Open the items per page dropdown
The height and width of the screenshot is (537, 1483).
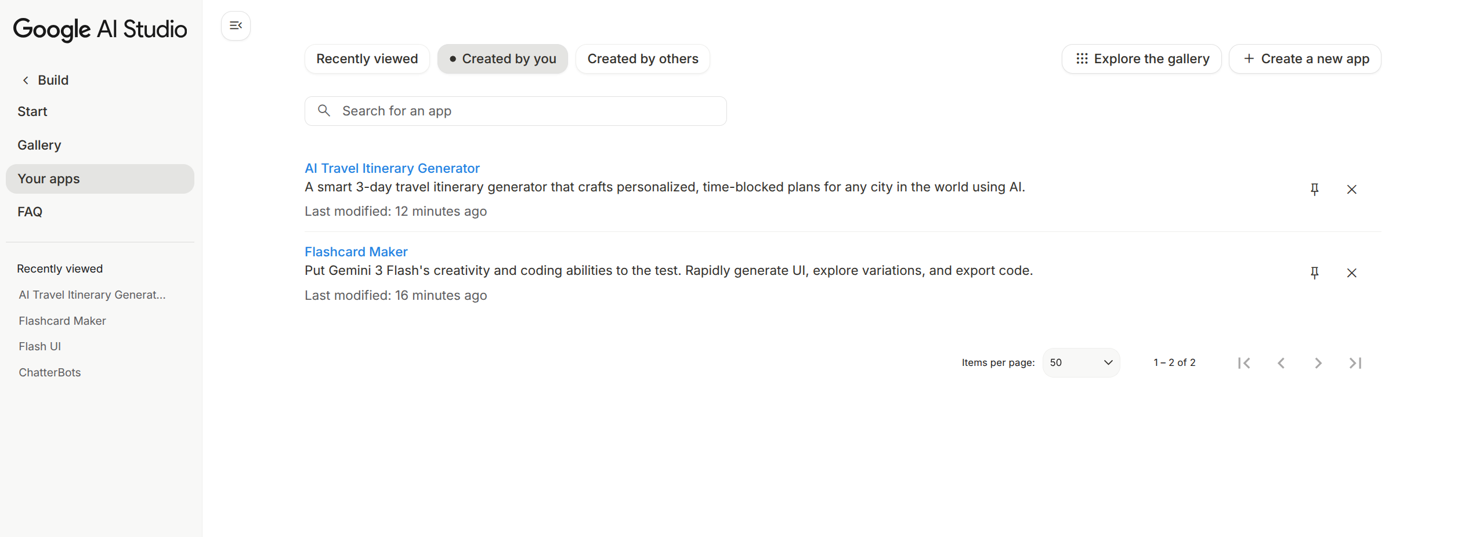coord(1080,362)
